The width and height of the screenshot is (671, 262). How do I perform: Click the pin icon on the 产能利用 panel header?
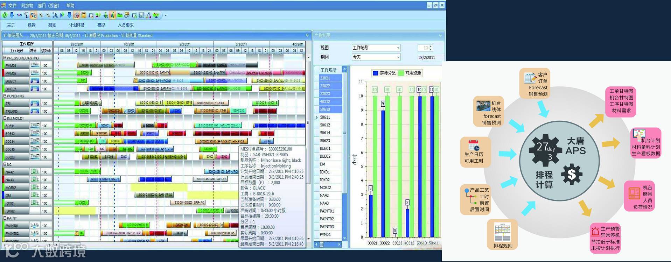[x=440, y=35]
